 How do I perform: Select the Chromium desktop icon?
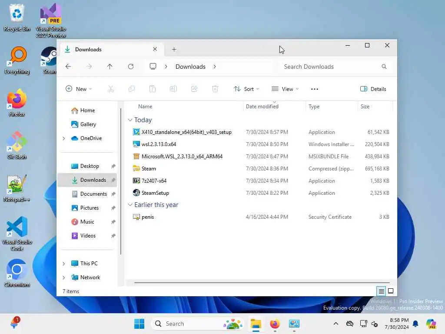pos(17,274)
